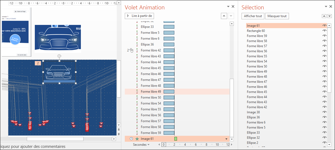This screenshot has height=150, width=335.
Task: Toggle visibility of Forme libre 59
Action: coord(324,36)
